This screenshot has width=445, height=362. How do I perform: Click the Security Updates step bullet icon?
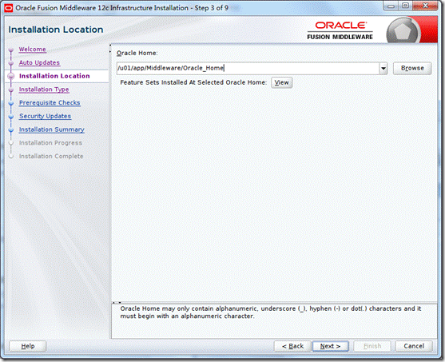click(x=11, y=117)
